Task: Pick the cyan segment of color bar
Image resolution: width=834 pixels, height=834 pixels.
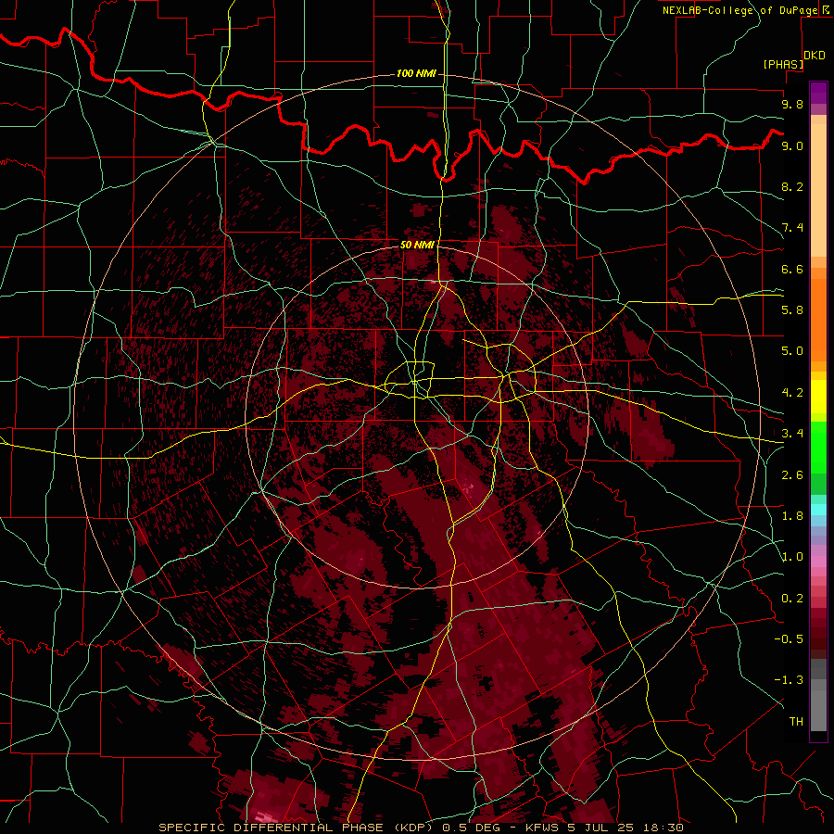Action: (818, 510)
